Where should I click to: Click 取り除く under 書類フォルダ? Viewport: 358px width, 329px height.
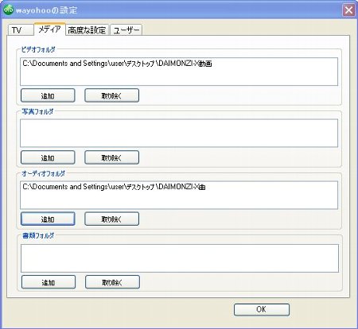click(x=112, y=282)
